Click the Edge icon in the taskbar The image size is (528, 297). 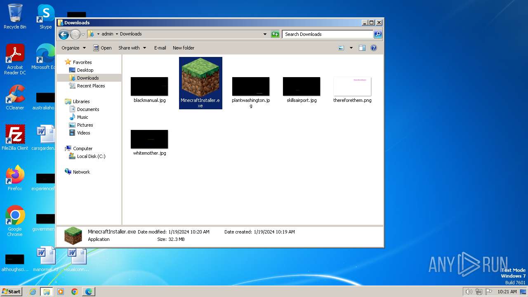[88, 292]
